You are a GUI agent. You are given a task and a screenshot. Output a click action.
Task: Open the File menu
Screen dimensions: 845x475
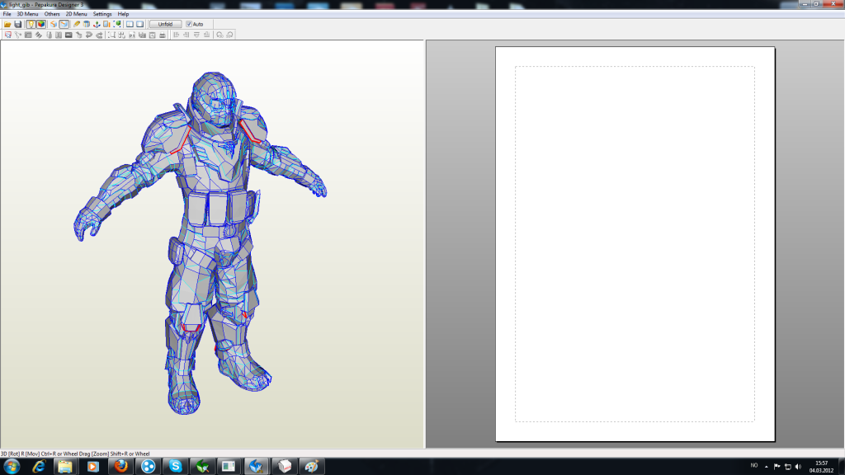tap(7, 14)
